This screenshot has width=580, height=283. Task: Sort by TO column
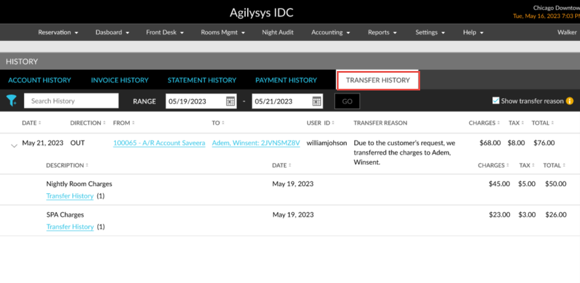pyautogui.click(x=218, y=123)
